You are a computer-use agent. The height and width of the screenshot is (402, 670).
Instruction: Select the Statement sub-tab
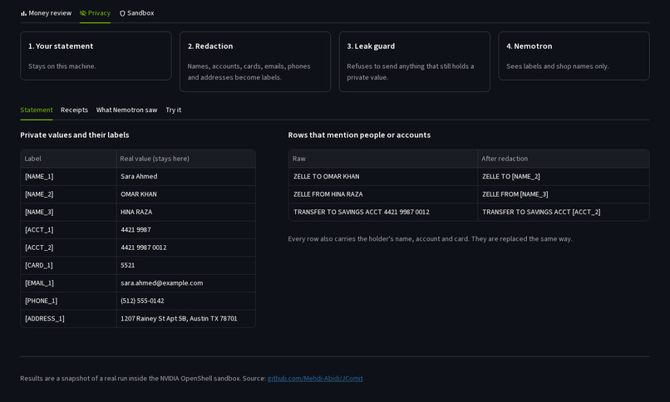37,110
